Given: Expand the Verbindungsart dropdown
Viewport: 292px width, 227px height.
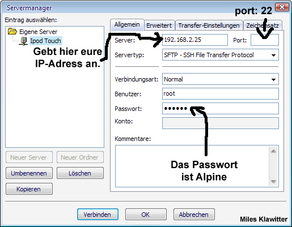Looking at the screenshot, I should [x=273, y=79].
